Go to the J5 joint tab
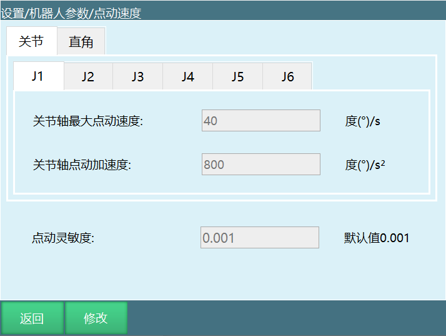 [237, 77]
